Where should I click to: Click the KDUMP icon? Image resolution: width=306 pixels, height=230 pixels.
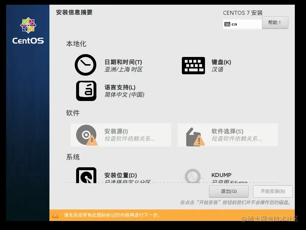(x=193, y=176)
